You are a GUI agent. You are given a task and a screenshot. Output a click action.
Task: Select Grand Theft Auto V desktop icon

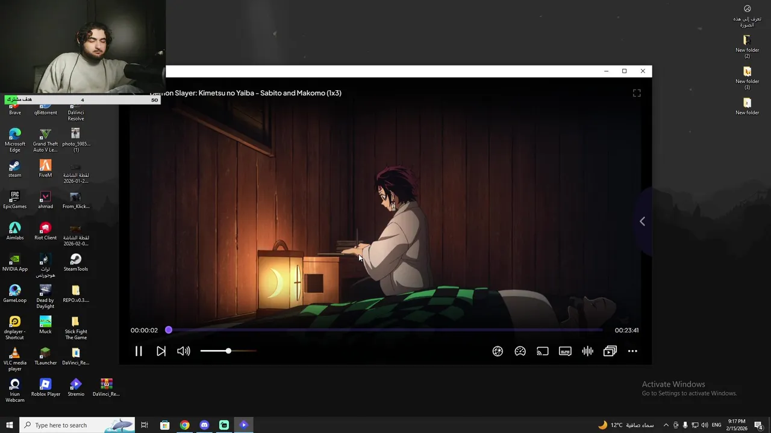pos(45,140)
